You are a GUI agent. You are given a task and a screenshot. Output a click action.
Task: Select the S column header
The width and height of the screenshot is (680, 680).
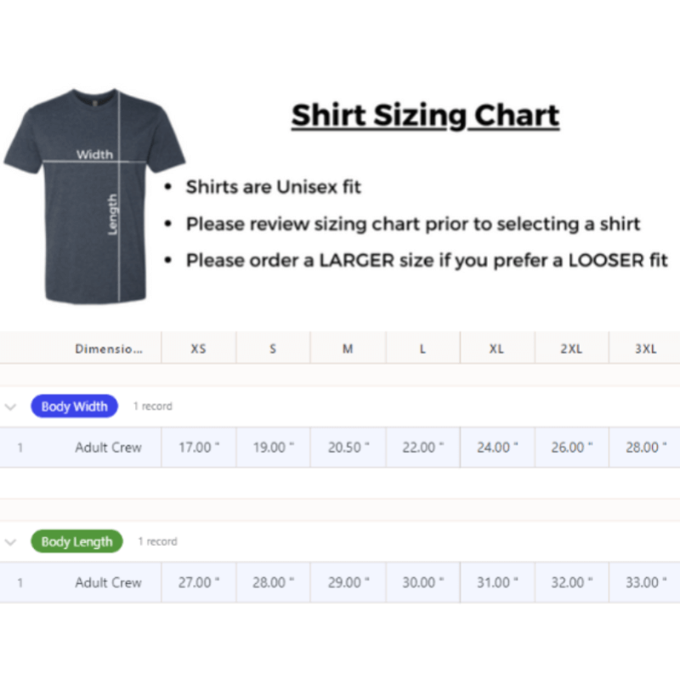click(273, 348)
